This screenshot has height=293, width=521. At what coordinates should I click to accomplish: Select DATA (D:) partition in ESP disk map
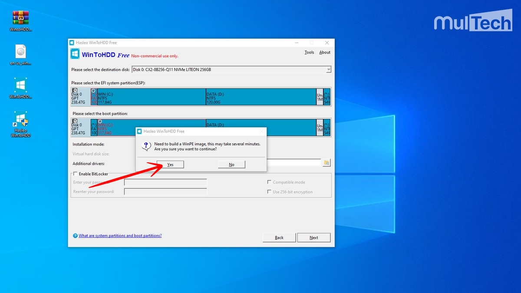(260, 96)
